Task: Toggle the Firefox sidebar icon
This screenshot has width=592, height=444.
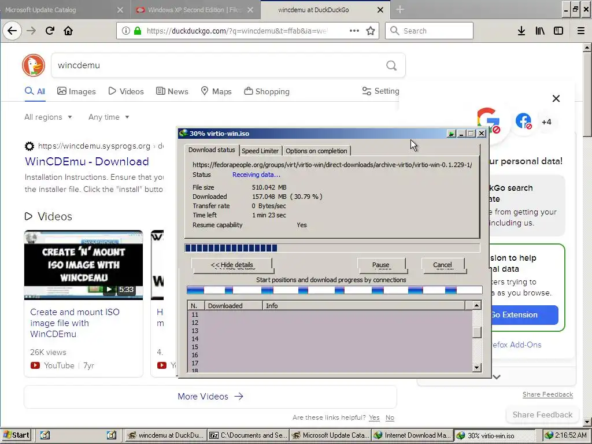Action: point(558,31)
